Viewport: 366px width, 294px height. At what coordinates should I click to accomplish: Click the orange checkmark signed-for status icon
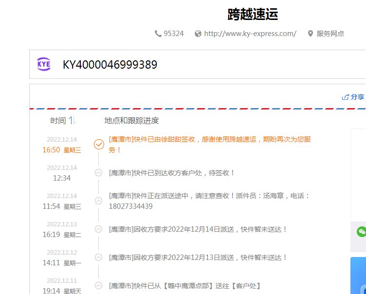tap(99, 144)
